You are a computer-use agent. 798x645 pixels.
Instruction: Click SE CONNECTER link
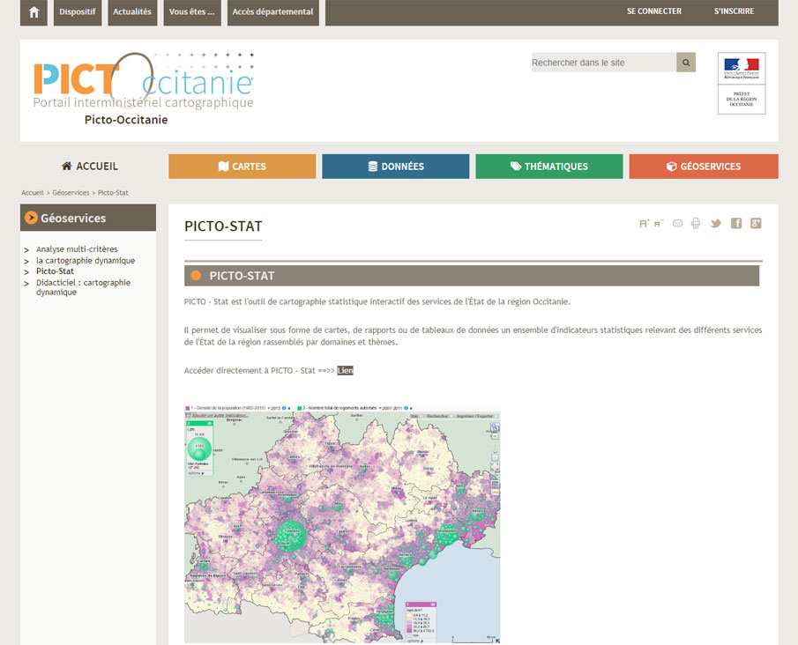pos(654,11)
